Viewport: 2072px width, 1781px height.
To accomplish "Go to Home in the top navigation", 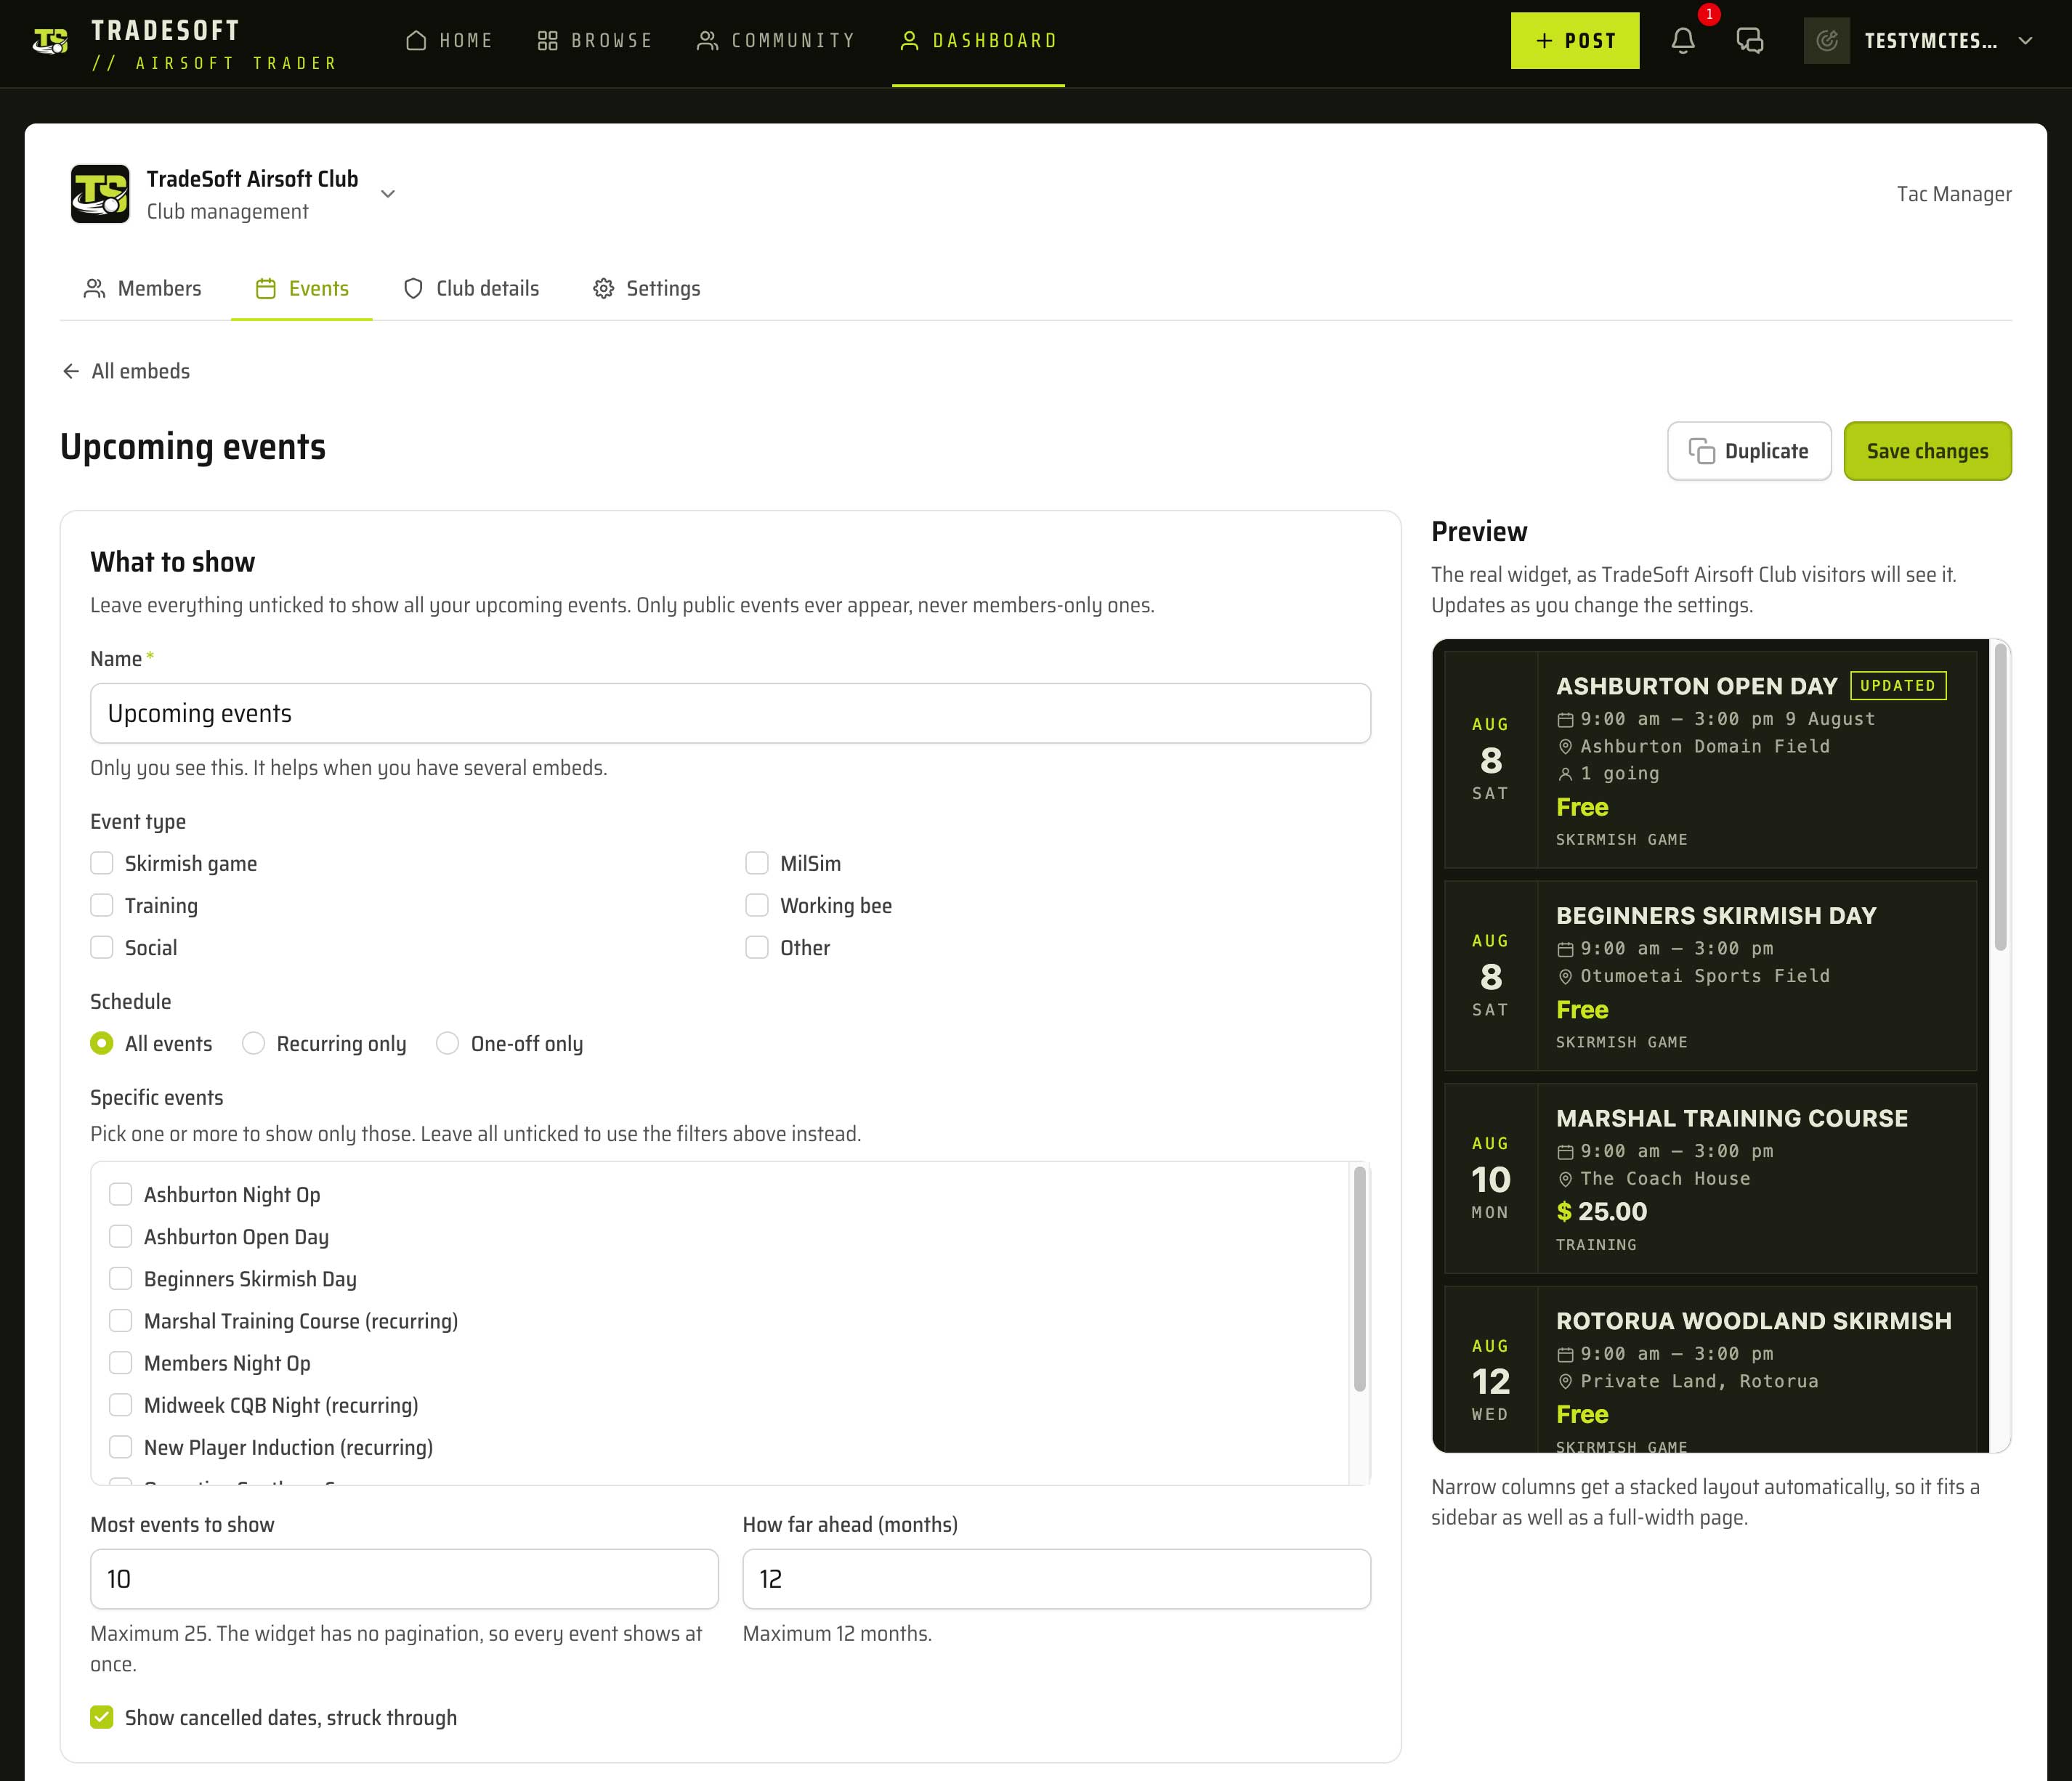I will tap(449, 41).
